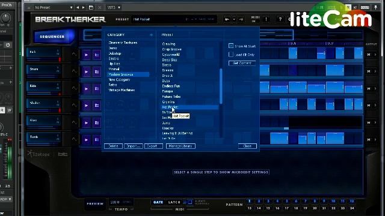The height and width of the screenshot is (216, 385).
Task: Click the Kick track level slider
Action: [x=43, y=59]
